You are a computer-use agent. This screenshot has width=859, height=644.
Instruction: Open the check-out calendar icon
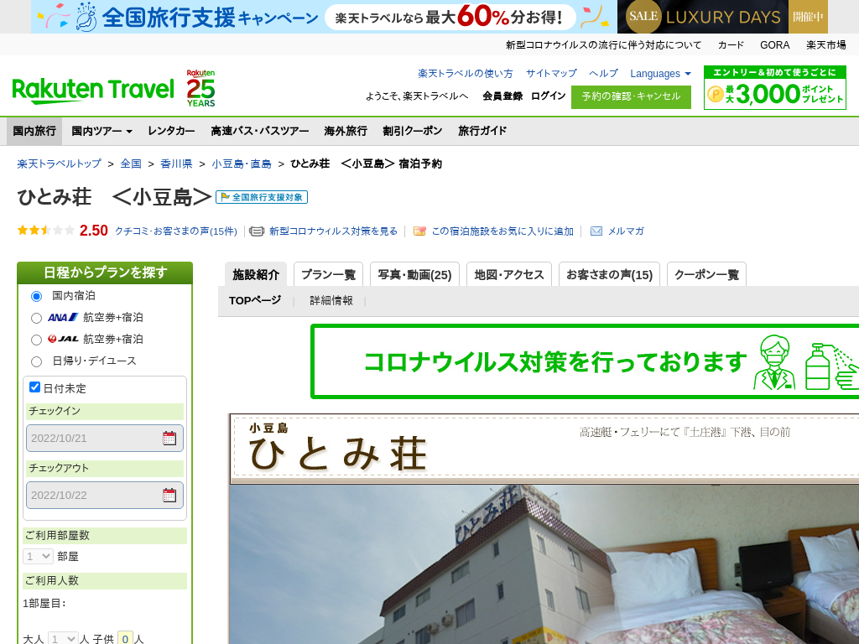click(169, 495)
